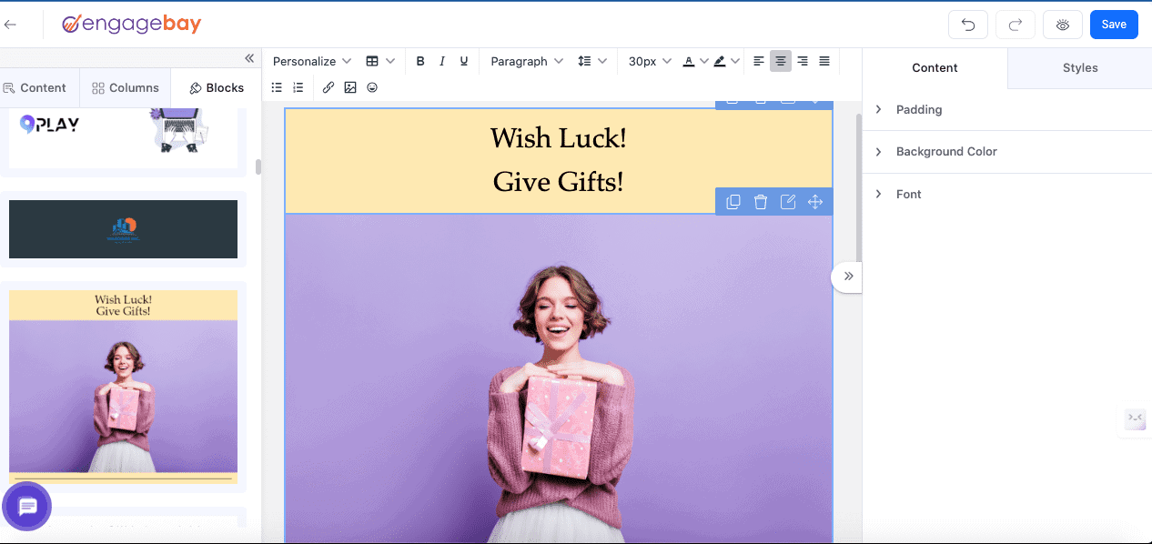
Task: Switch to the Styles tab
Action: pyautogui.click(x=1080, y=68)
